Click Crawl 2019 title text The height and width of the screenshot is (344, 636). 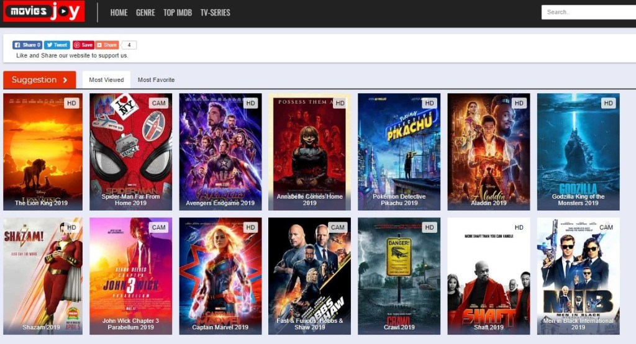coord(399,327)
